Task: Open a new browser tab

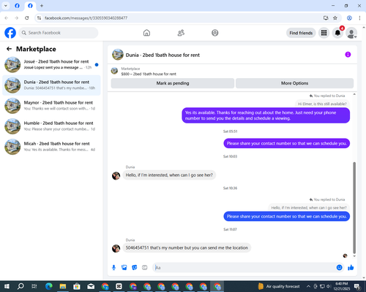Action: tap(42, 6)
